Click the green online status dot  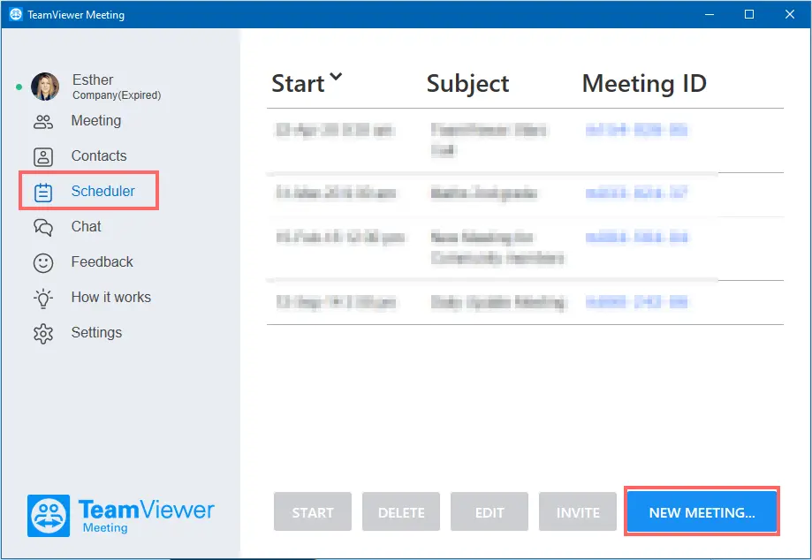coord(19,87)
